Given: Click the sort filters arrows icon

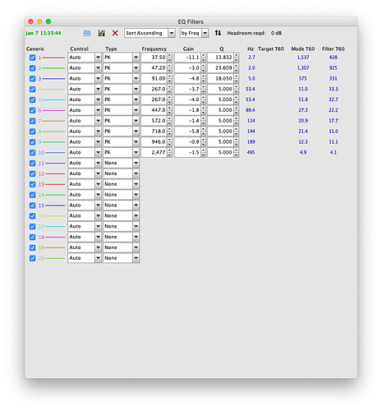Looking at the screenshot, I should coord(218,33).
